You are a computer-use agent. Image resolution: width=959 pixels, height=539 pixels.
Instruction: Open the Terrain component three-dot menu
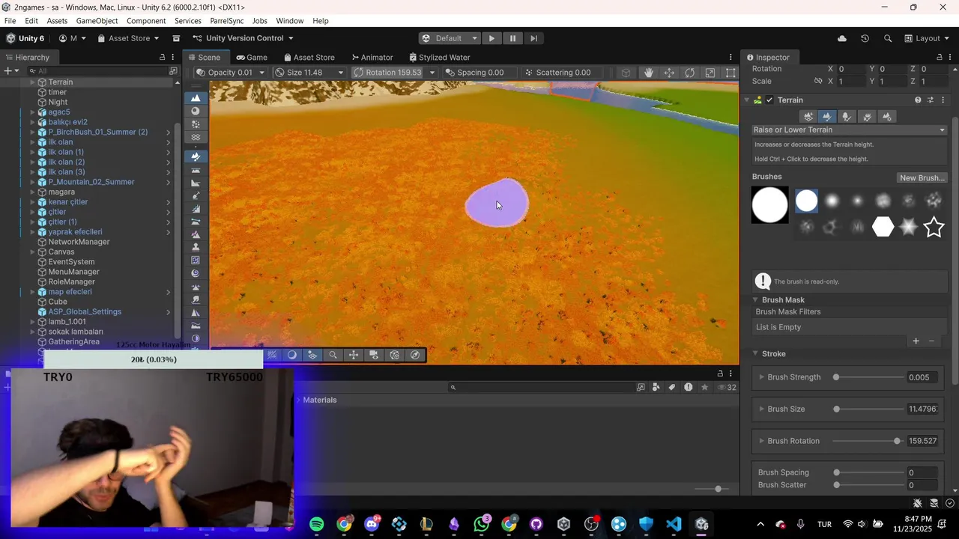943,100
